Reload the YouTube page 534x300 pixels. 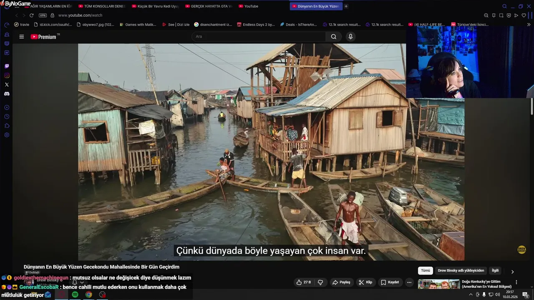[31, 15]
